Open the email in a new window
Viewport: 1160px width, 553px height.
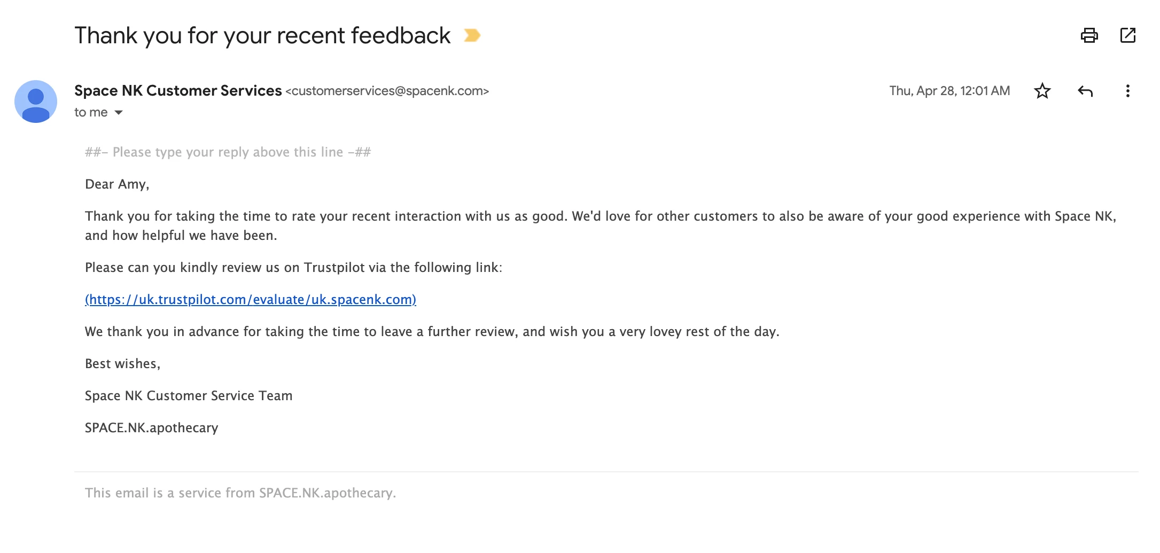(x=1127, y=36)
